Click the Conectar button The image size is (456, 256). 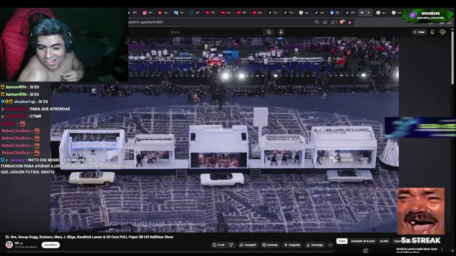270,245
